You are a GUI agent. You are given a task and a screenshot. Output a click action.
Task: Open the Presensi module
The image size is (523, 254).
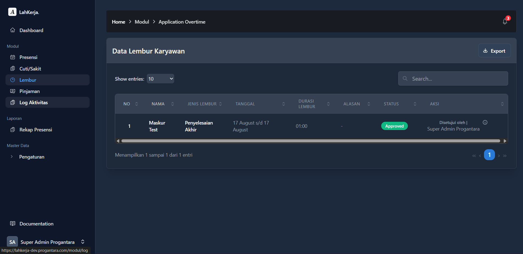click(28, 57)
